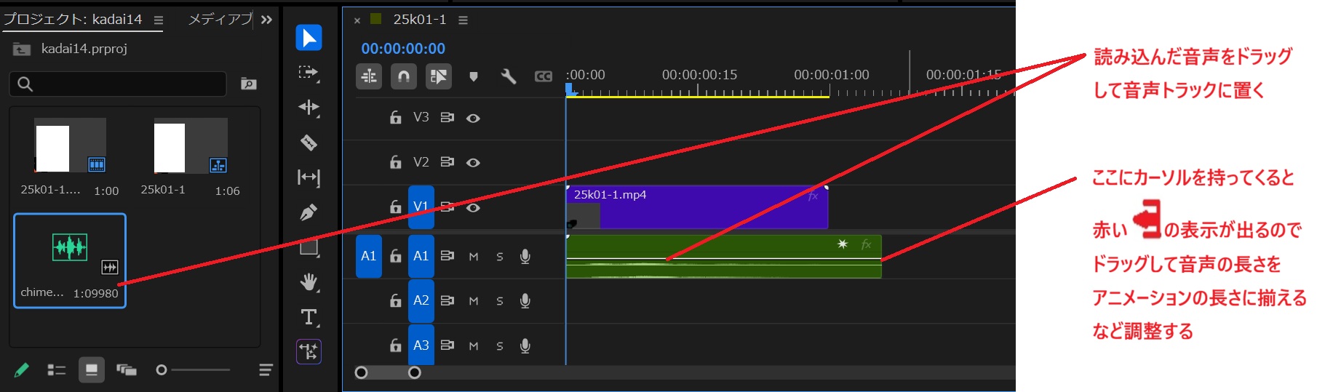Add a marker with marker icon
Viewport: 1325px width, 392px height.
tap(474, 76)
